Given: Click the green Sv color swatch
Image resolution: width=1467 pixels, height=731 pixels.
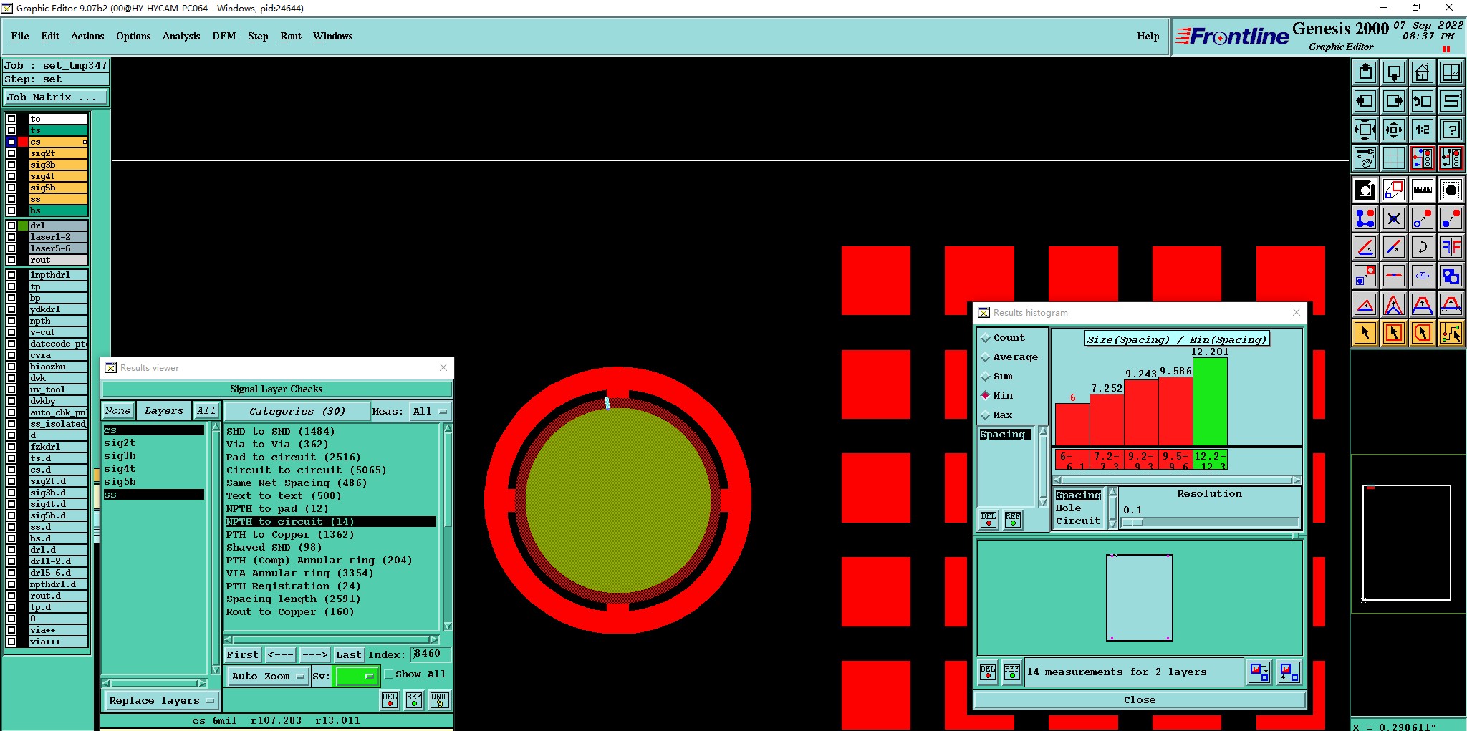Looking at the screenshot, I should [356, 676].
